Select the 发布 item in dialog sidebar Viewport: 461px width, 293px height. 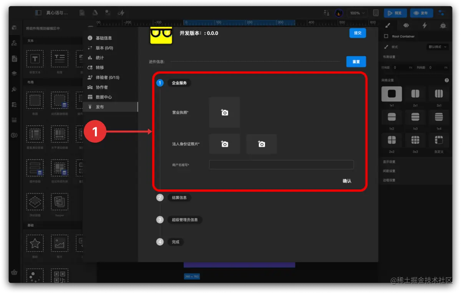(x=110, y=107)
